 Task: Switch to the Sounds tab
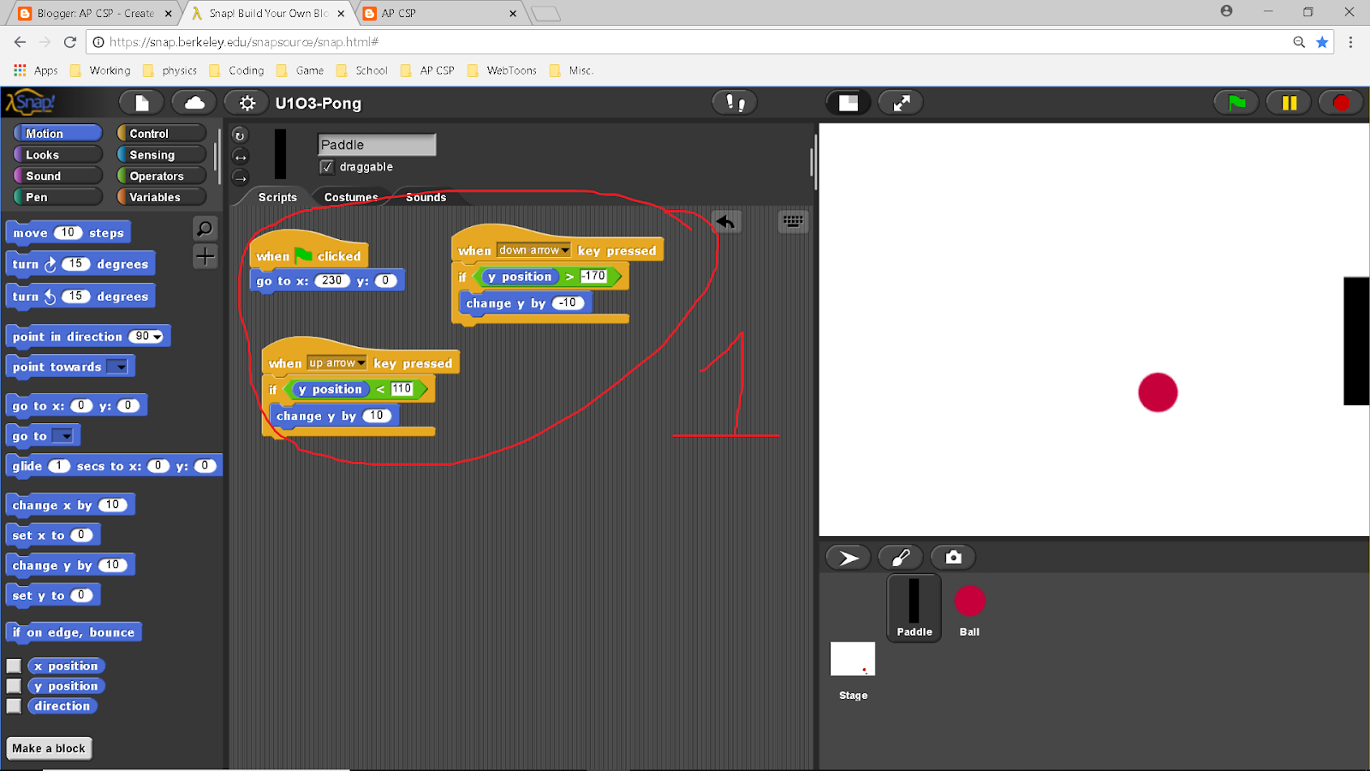tap(426, 197)
